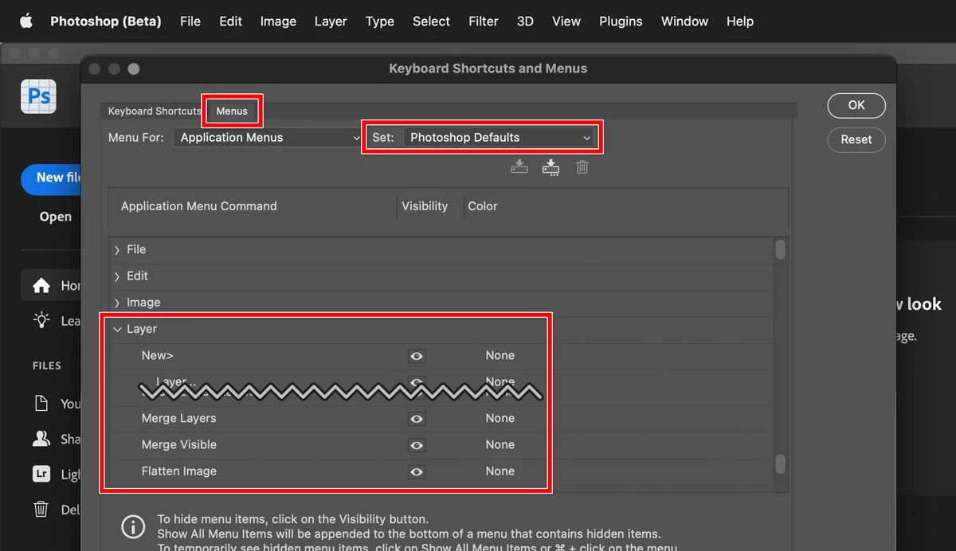Viewport: 956px width, 551px height.
Task: Toggle visibility eye for Merge Layers
Action: [x=416, y=419]
